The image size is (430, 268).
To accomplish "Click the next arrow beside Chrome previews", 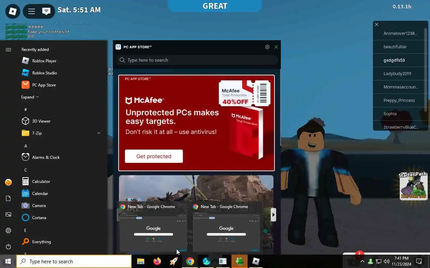I will click(x=273, y=215).
